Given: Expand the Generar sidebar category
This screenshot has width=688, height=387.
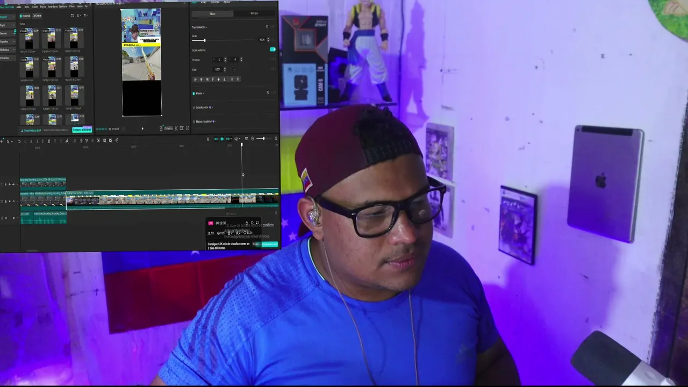Looking at the screenshot, I should 15,33.
